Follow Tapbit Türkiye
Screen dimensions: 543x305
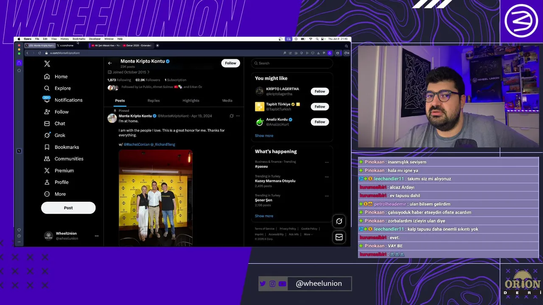click(x=320, y=107)
